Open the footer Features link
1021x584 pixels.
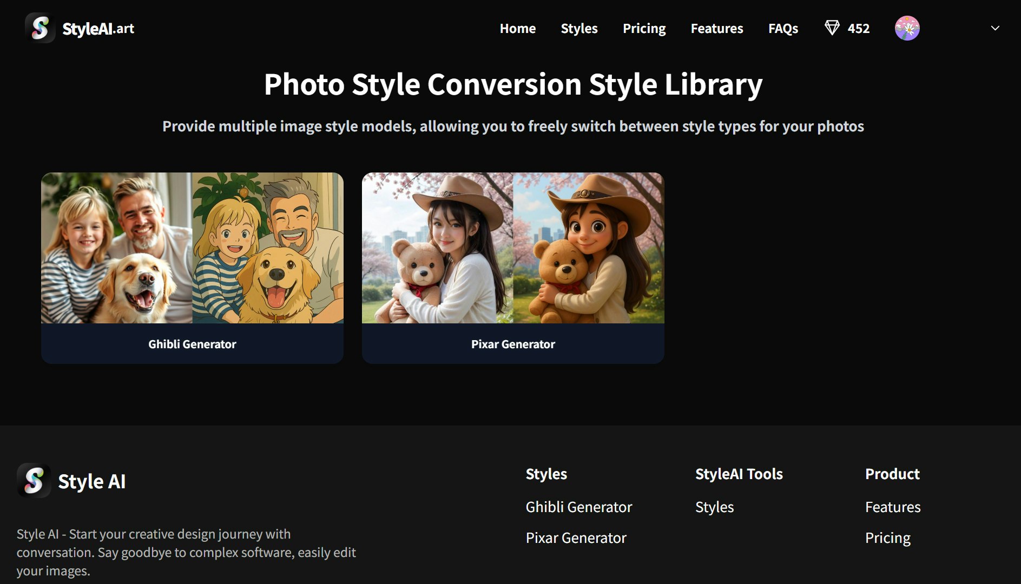[892, 507]
